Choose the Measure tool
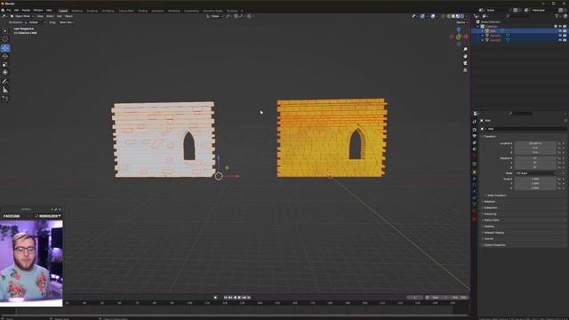 click(5, 90)
